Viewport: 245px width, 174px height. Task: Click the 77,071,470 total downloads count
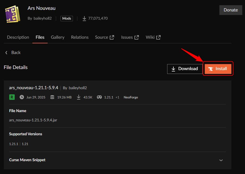tap(98, 19)
